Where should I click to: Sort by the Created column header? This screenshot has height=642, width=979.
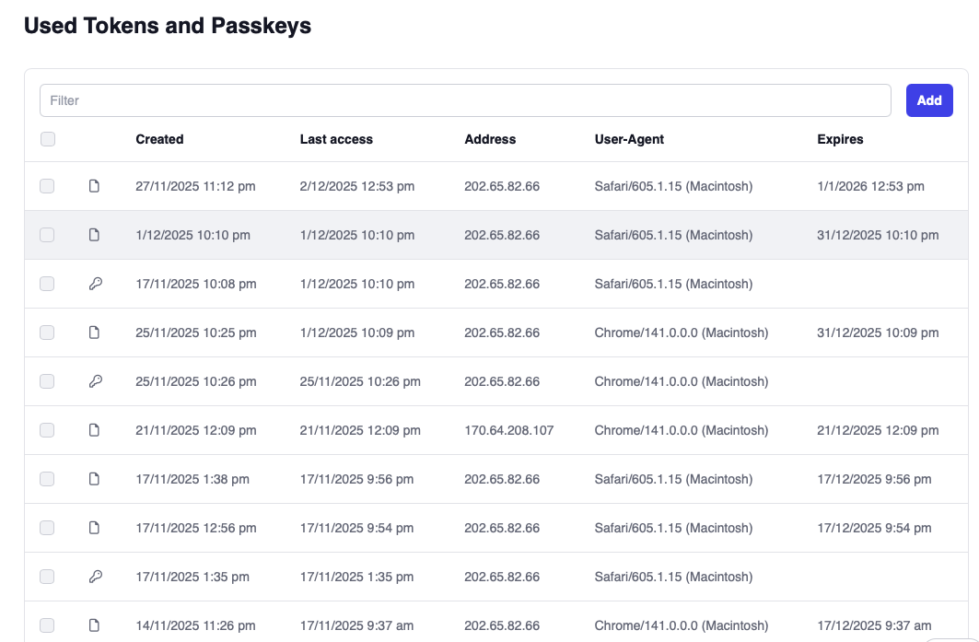(x=159, y=139)
